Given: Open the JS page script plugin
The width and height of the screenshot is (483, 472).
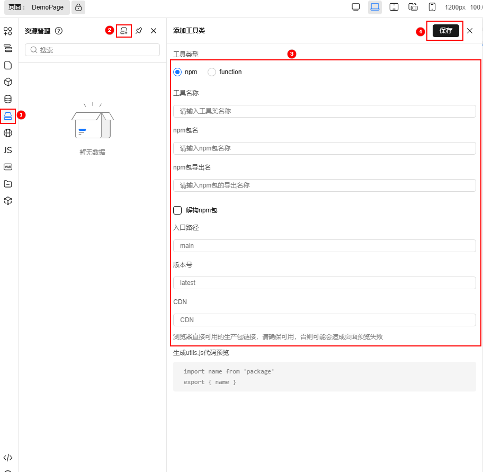Looking at the screenshot, I should (8, 150).
